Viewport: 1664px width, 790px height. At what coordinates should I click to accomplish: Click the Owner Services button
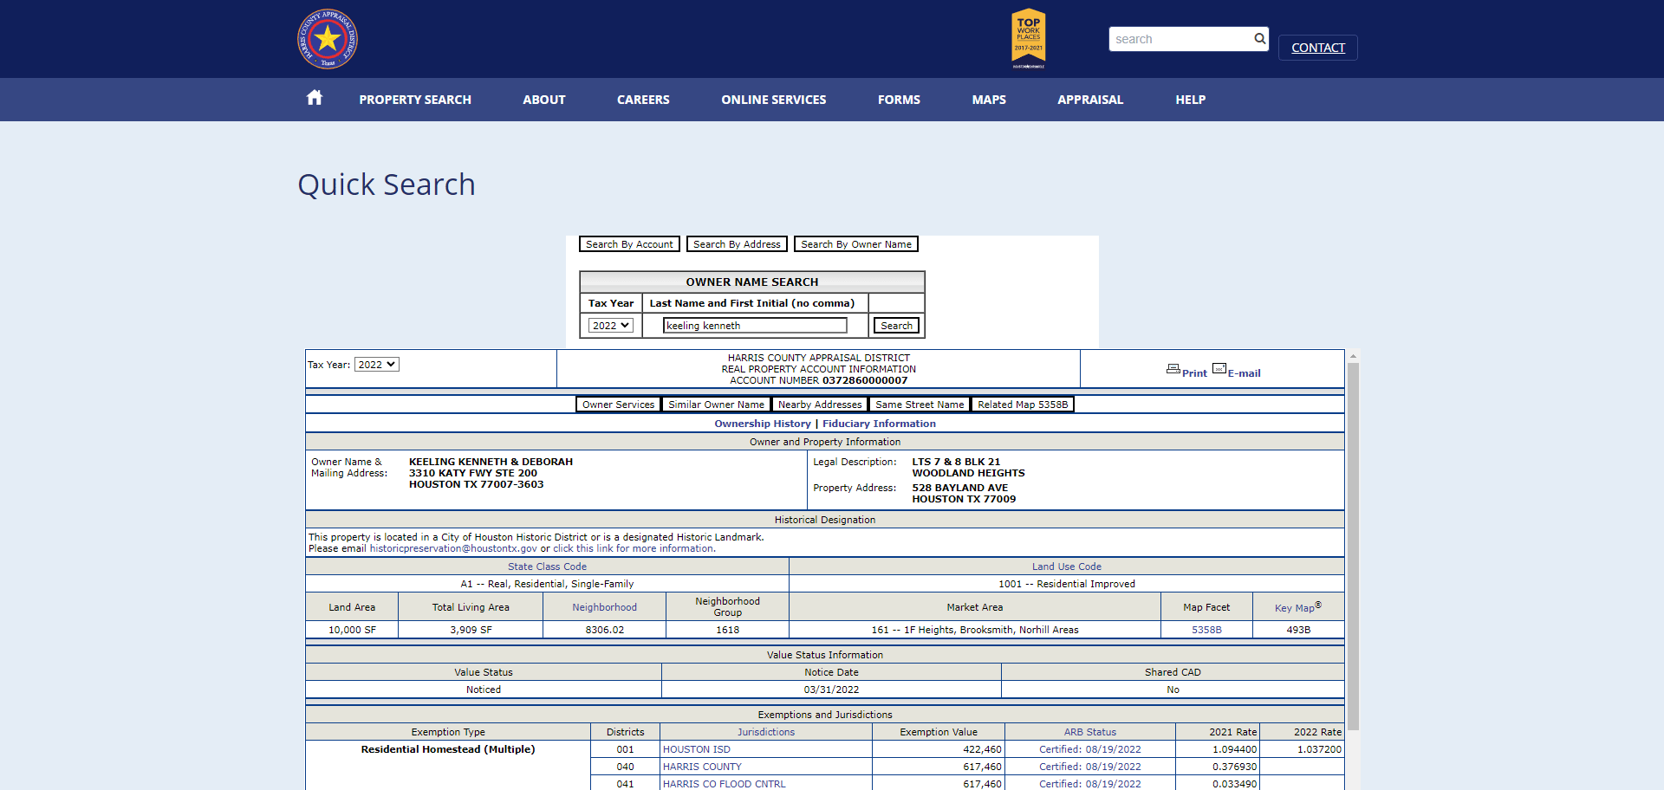[x=618, y=405]
